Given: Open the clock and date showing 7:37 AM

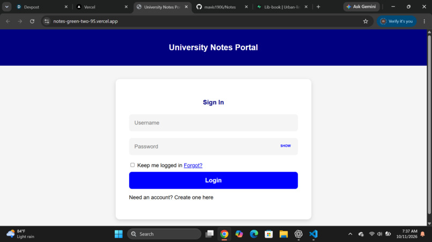Looking at the screenshot, I should point(407,234).
